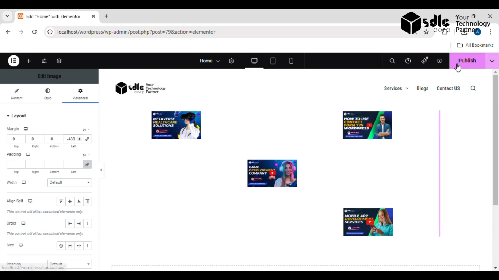Reload the browser page
The width and height of the screenshot is (499, 280).
pos(34,32)
